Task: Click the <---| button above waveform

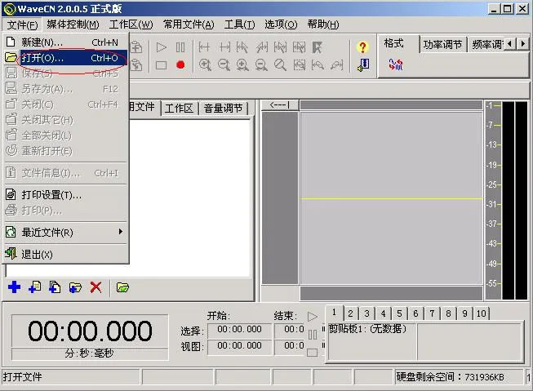Action: 280,105
